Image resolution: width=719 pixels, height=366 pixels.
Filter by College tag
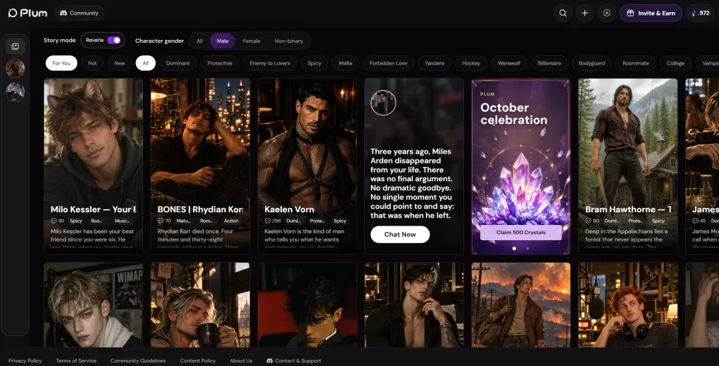pyautogui.click(x=675, y=63)
